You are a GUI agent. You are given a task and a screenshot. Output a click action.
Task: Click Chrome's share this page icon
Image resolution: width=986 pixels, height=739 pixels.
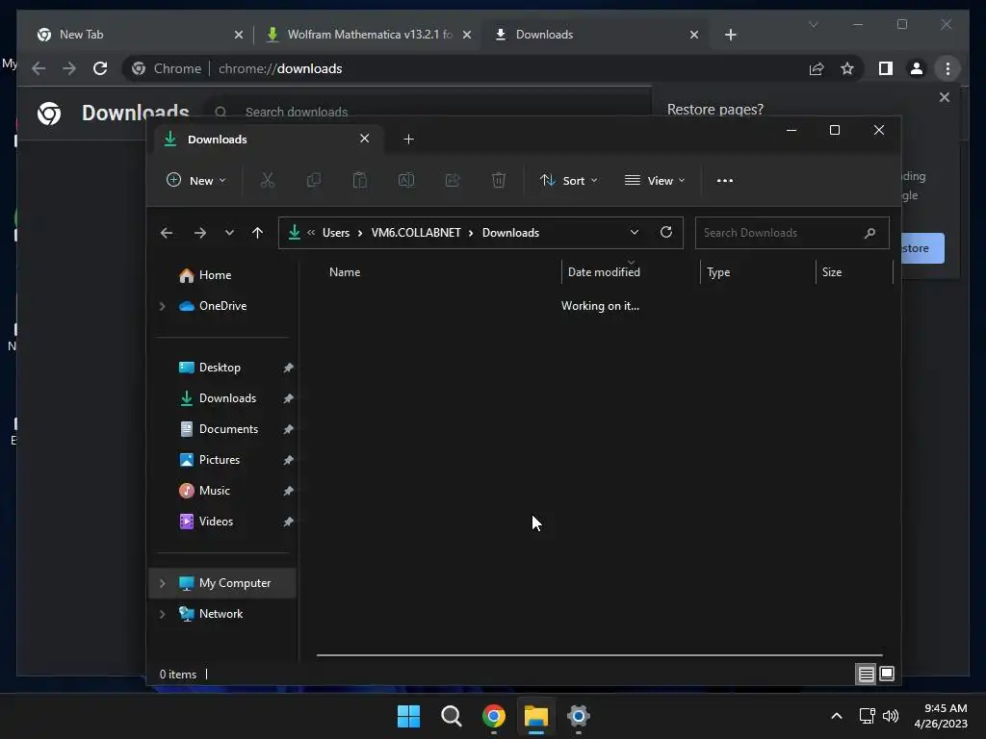point(817,68)
